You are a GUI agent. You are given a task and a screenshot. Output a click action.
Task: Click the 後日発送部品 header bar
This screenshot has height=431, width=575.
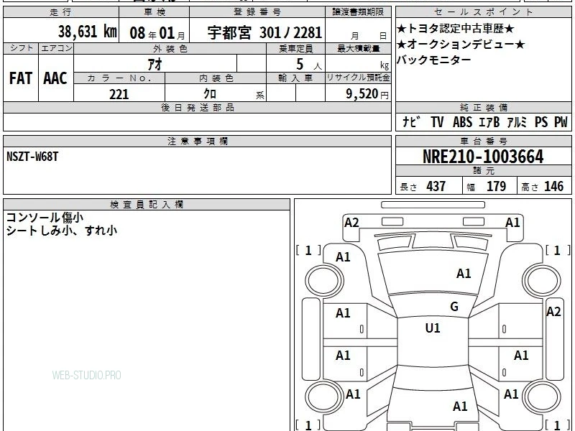197,108
